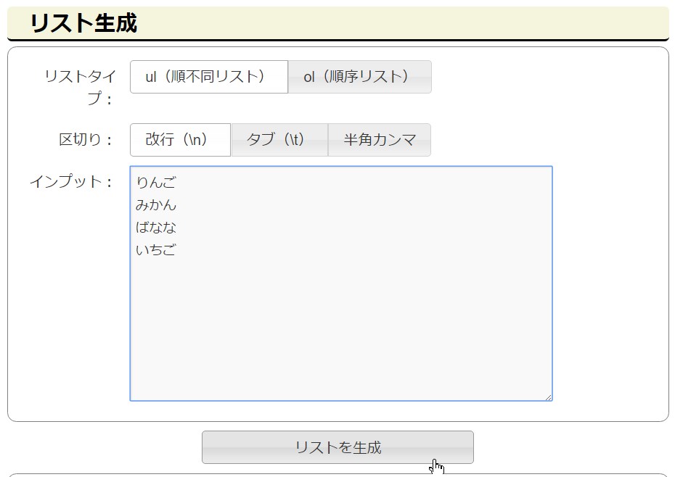The height and width of the screenshot is (477, 675).
Task: Select ul（順不同リスト）list type
Action: coord(209,77)
